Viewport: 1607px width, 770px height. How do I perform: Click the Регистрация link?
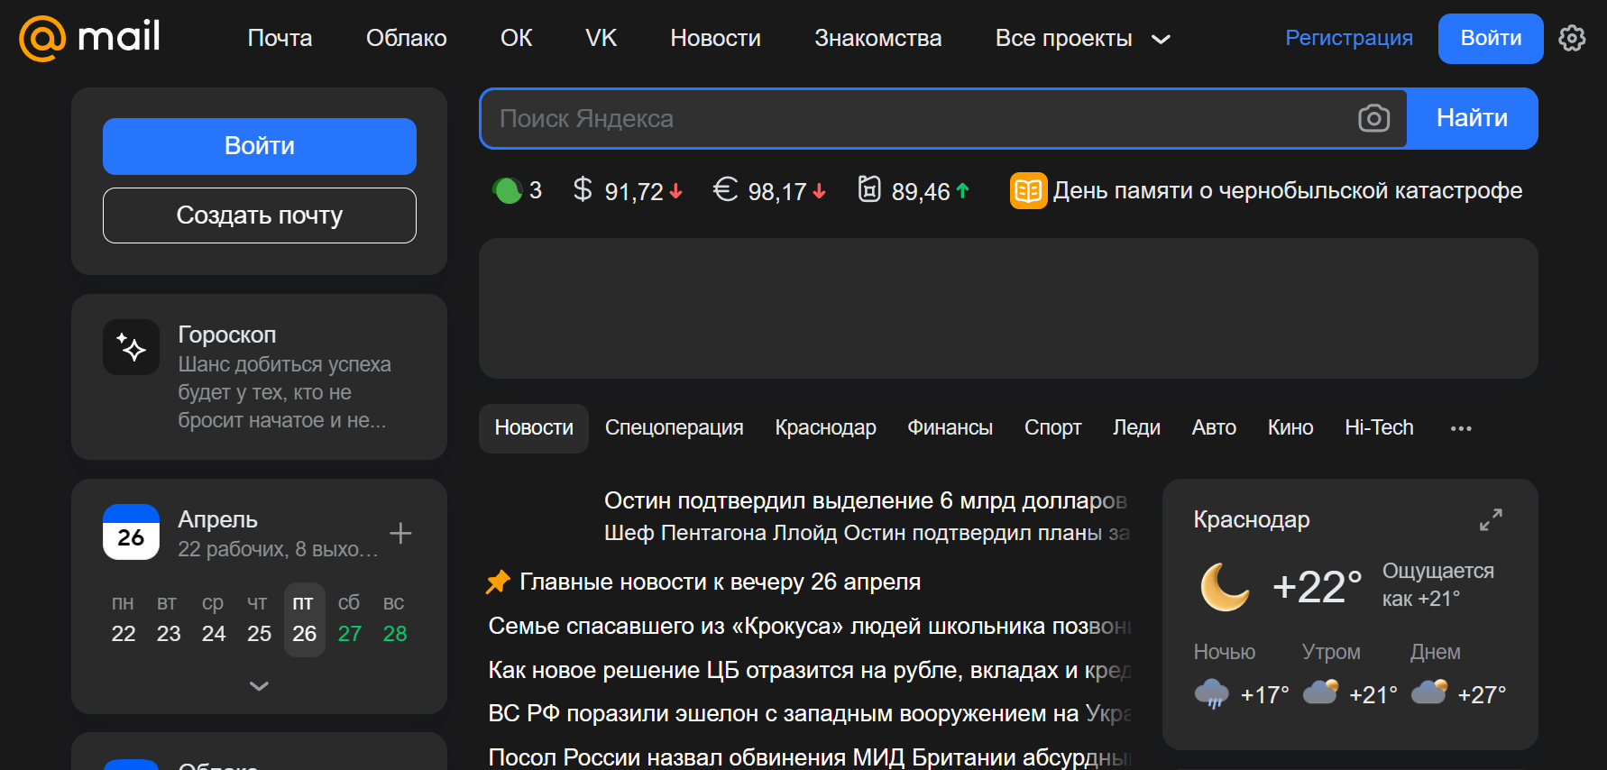[x=1348, y=38]
